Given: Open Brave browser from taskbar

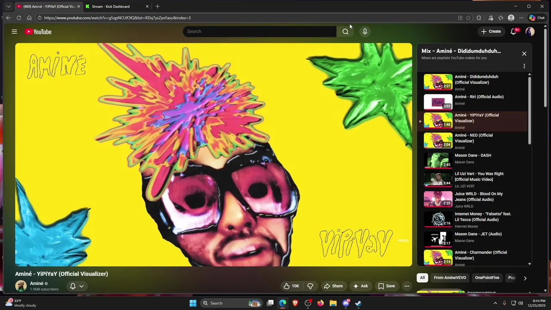Looking at the screenshot, I should (x=295, y=303).
